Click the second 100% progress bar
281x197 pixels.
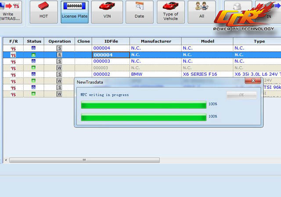144,117
